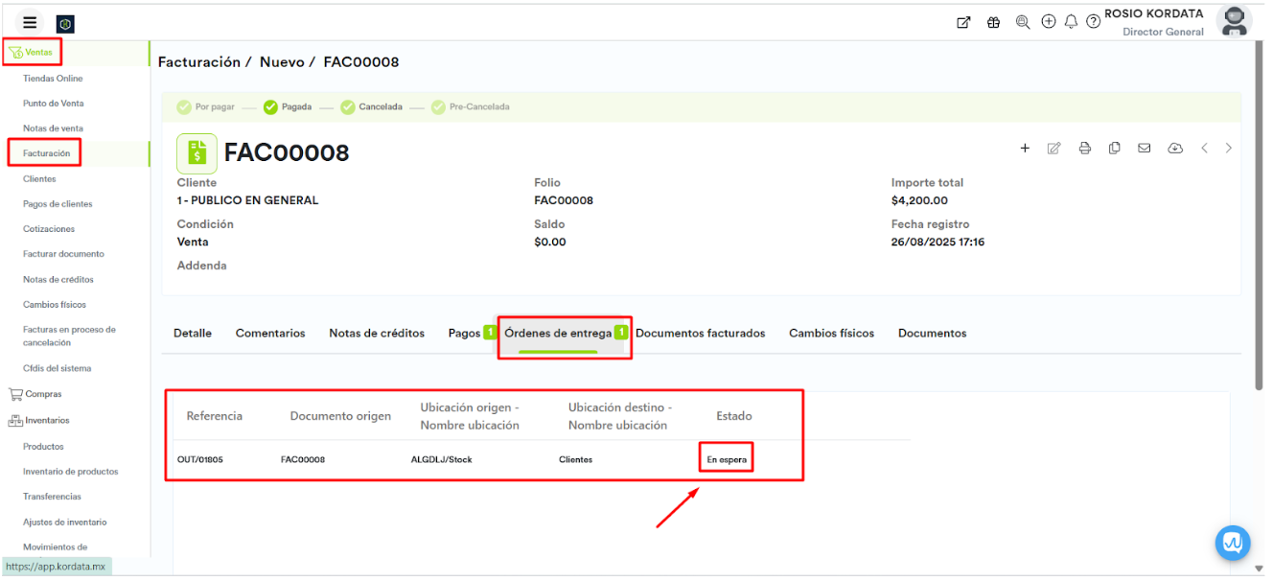Click the Facturación breadcrumb link

(x=198, y=62)
